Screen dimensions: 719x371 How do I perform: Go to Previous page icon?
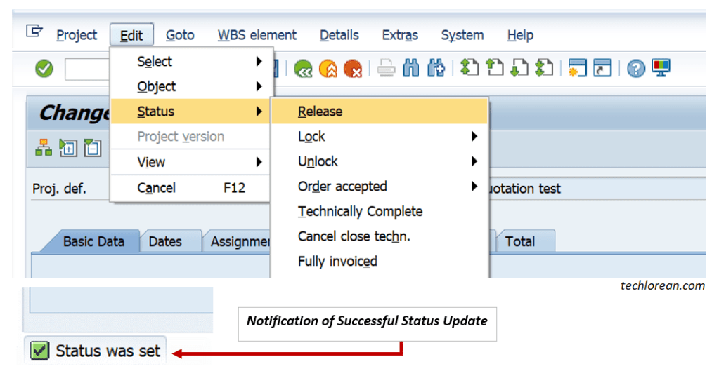pyautogui.click(x=494, y=68)
